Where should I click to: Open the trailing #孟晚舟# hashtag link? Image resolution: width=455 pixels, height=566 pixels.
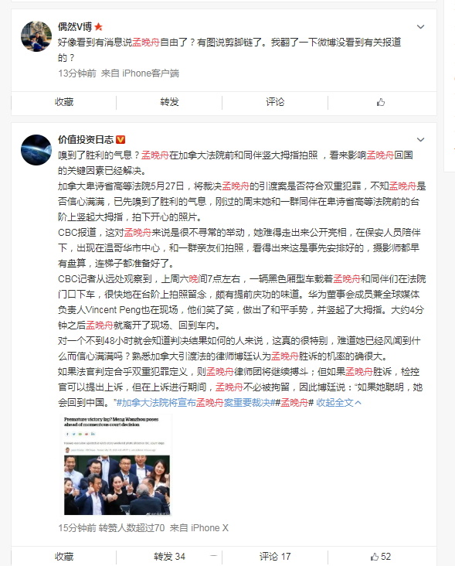pos(294,403)
